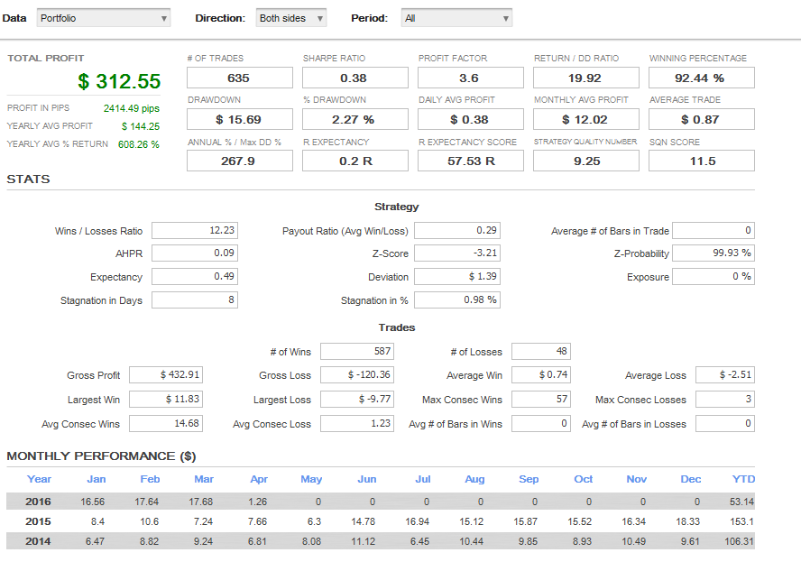This screenshot has width=801, height=571.
Task: Click Max Consec Losses field 3
Action: 725,399
